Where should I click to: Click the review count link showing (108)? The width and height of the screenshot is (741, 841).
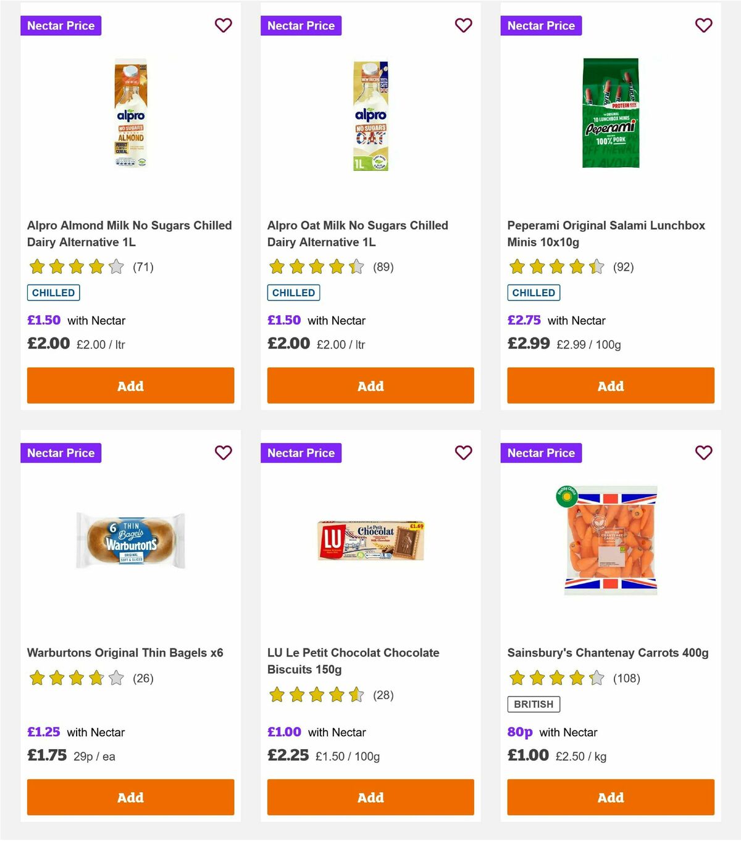click(626, 677)
